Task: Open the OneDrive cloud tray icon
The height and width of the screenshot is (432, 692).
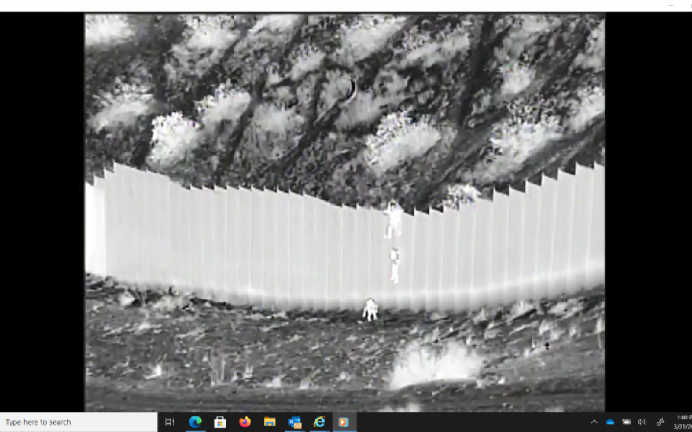Action: click(610, 422)
